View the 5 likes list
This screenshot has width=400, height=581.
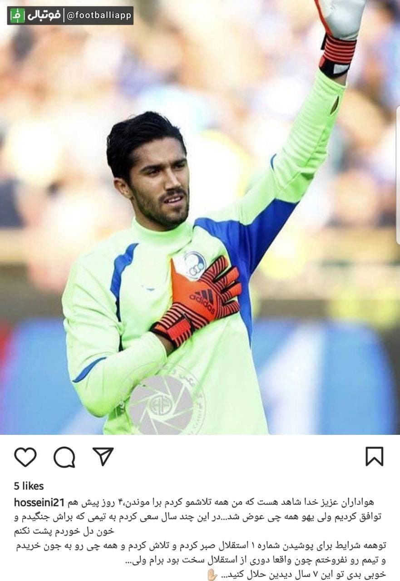coord(29,486)
